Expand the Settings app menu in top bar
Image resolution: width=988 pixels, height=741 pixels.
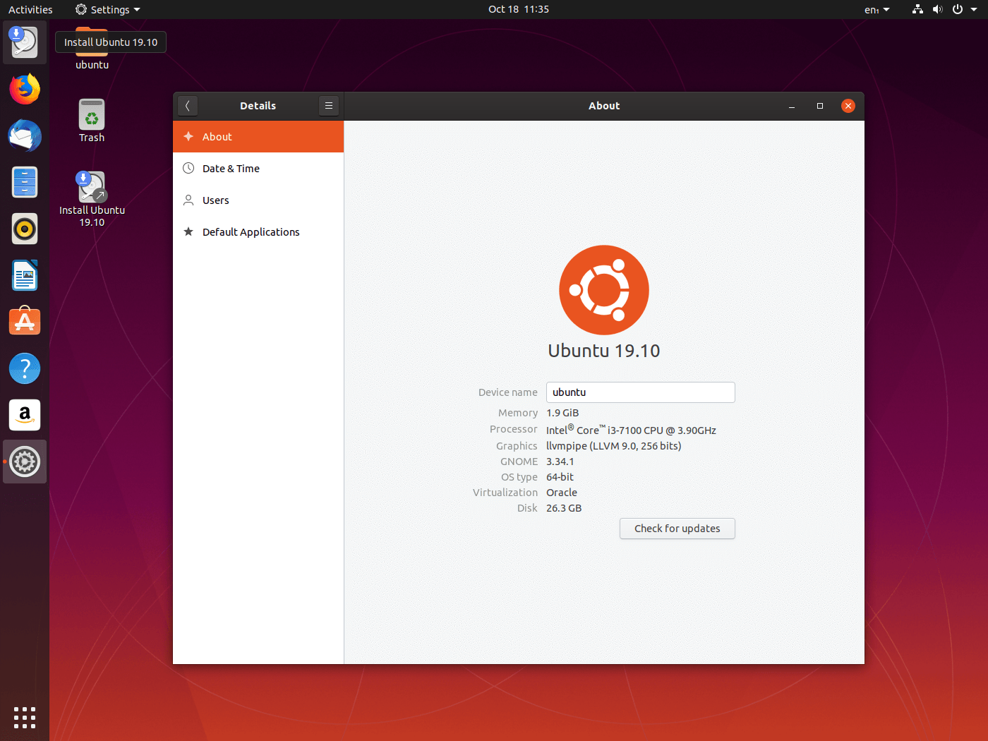108,9
